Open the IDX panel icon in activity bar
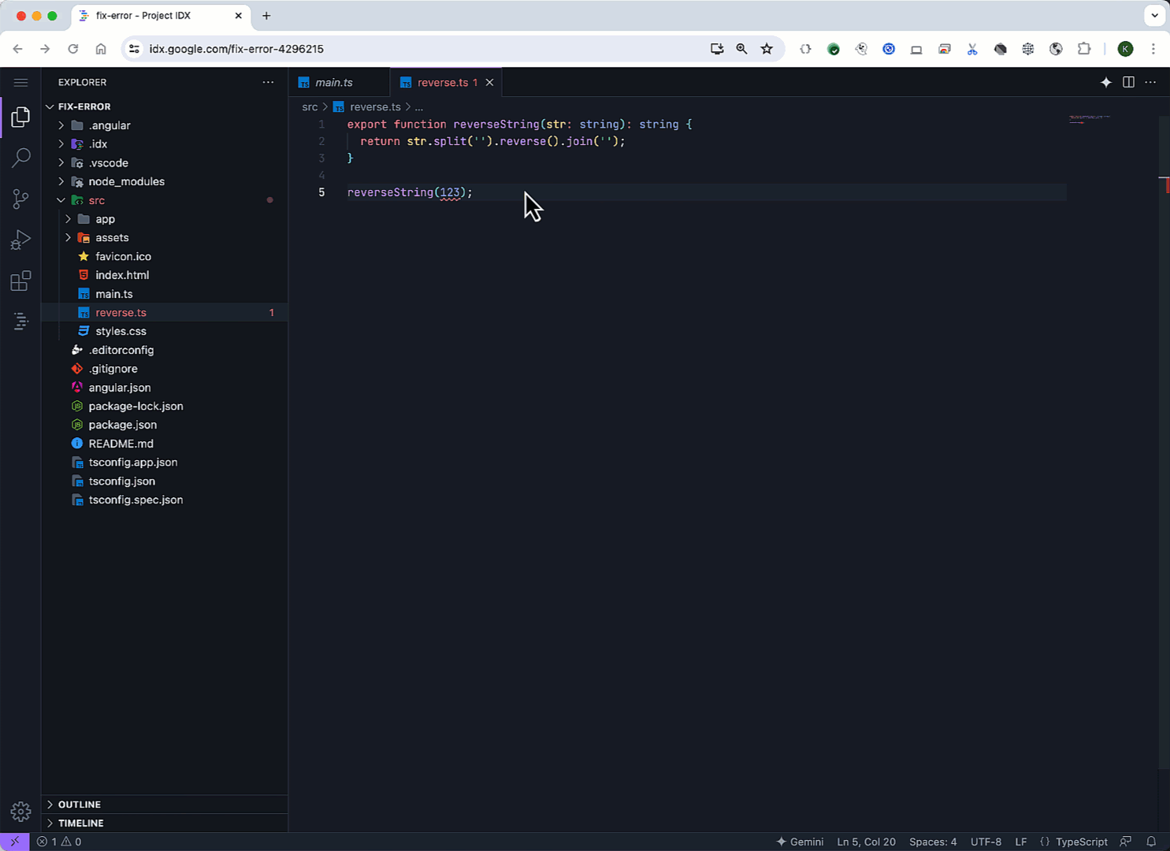 point(20,321)
